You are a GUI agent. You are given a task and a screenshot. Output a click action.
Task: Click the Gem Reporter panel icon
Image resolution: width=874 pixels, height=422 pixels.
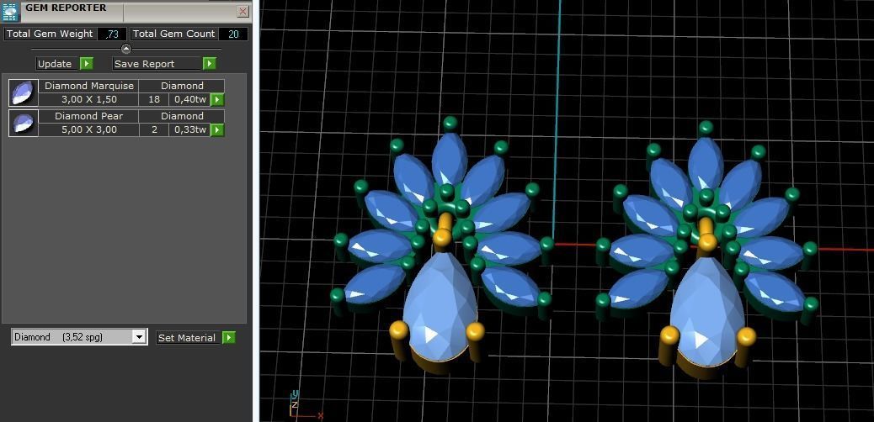(11, 11)
